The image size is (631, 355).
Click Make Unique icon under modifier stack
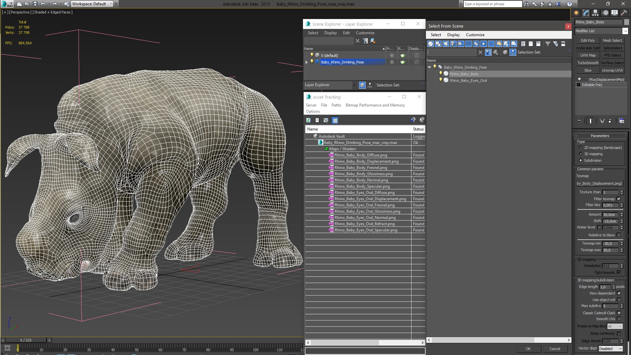(x=602, y=121)
